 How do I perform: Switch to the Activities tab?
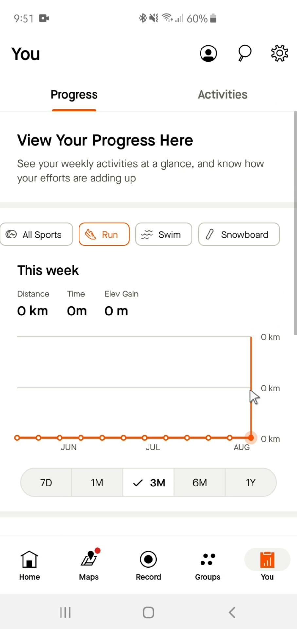coord(222,95)
